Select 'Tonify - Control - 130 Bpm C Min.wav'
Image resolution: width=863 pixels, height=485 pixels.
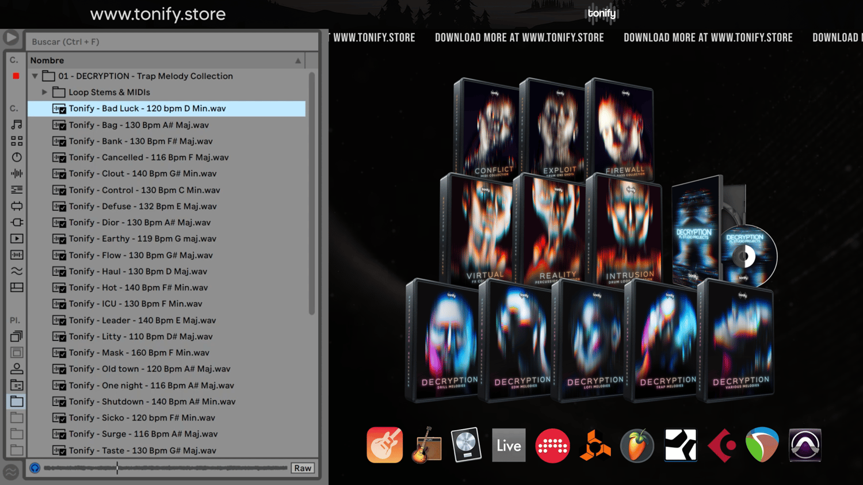(166, 190)
